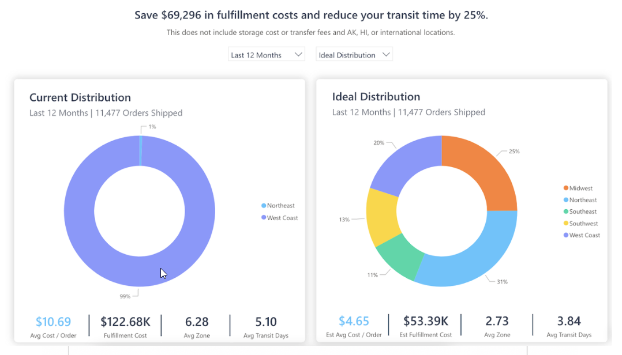This screenshot has width=622, height=355.
Task: Click the West Coast 99% donut ring
Action: tap(81, 231)
